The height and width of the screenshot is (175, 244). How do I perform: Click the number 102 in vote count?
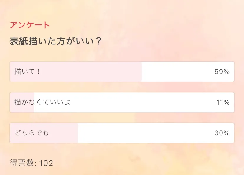pos(46,163)
